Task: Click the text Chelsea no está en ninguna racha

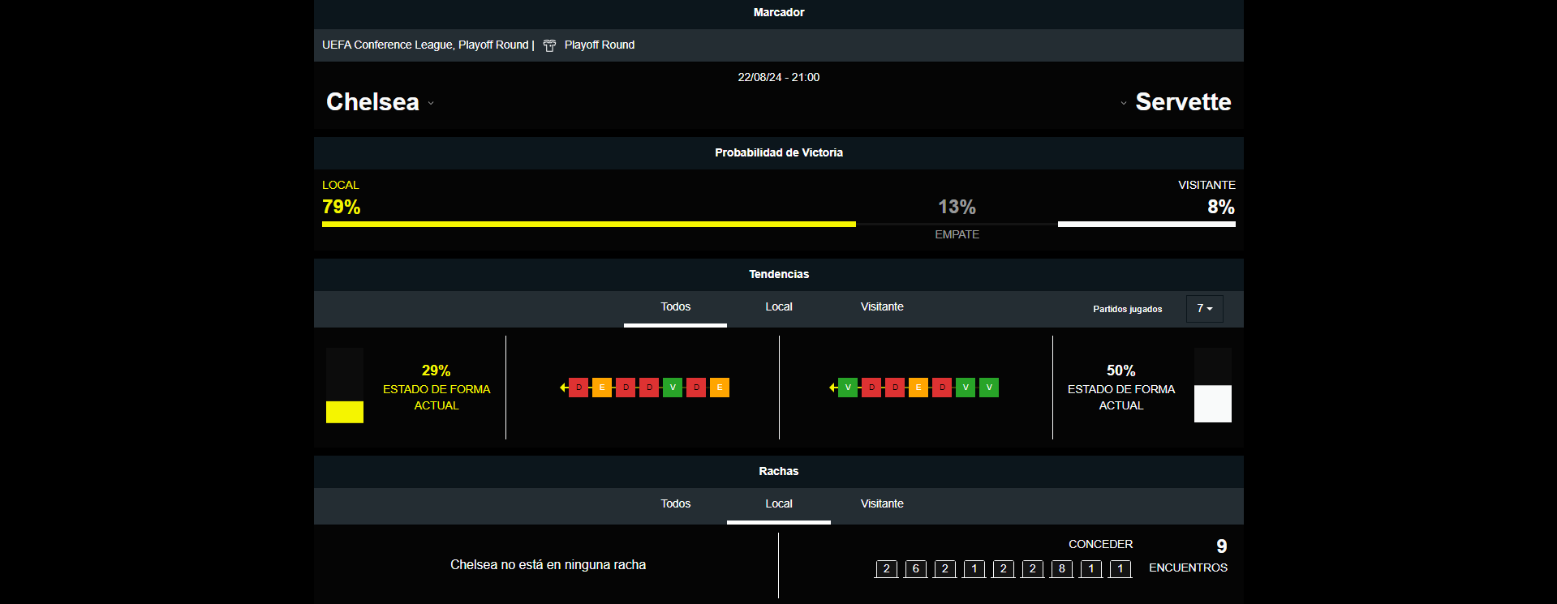Action: (x=548, y=565)
